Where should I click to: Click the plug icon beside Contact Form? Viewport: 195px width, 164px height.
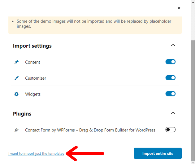(16, 130)
